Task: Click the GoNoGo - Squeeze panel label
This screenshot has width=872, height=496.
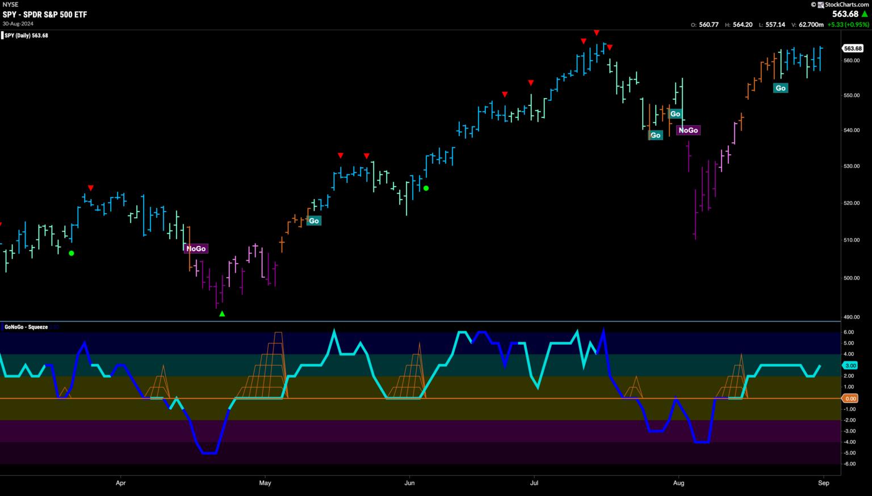Action: point(26,327)
